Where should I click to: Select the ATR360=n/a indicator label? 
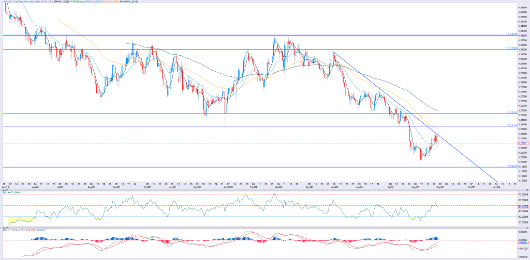(x=77, y=2)
